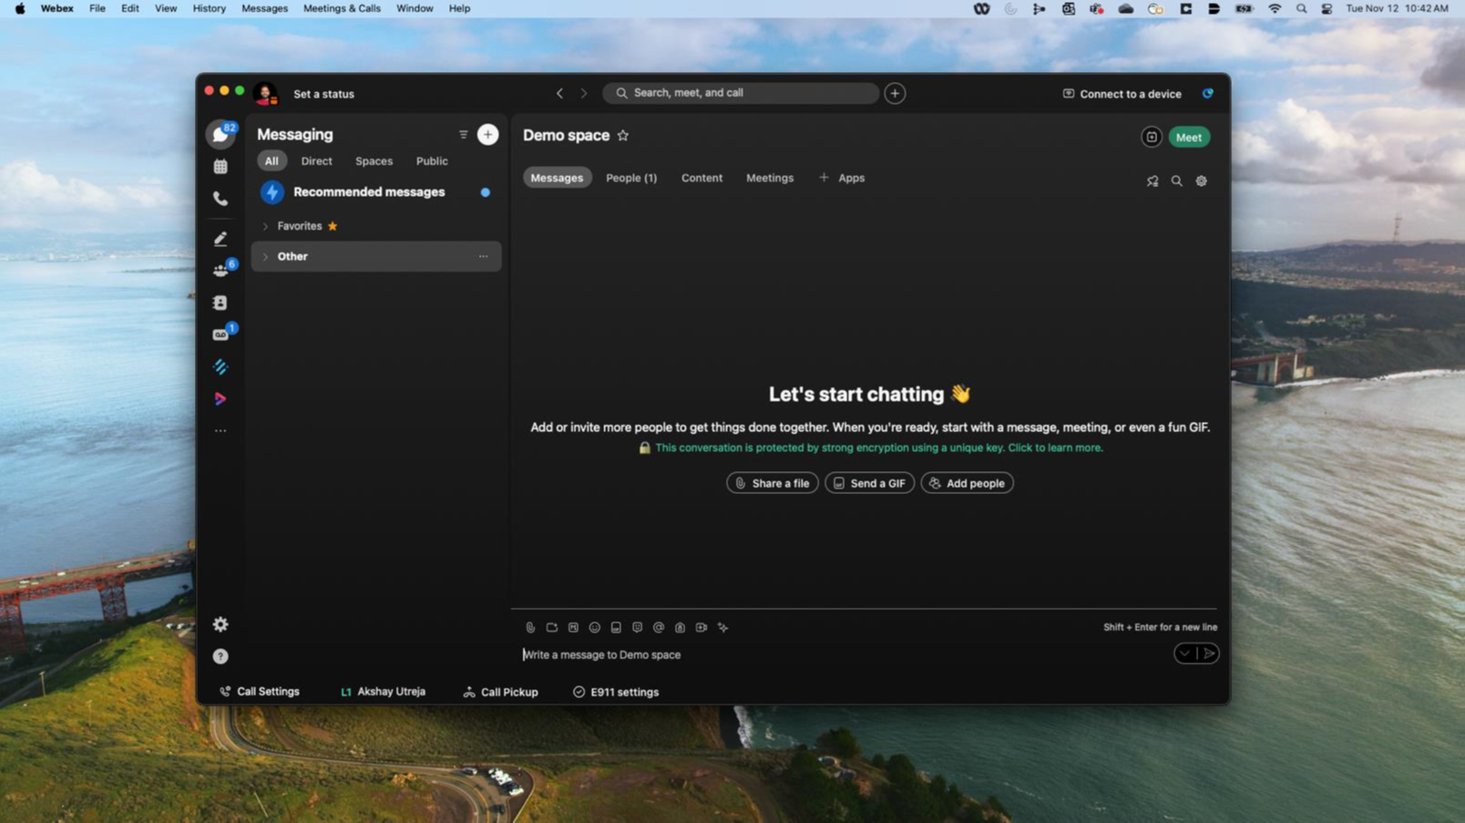Viewport: 1465px width, 823px height.
Task: Switch to the Public filter tab
Action: coord(432,160)
